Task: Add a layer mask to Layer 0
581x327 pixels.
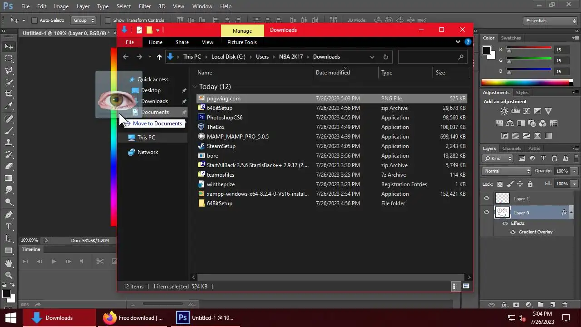Action: tap(516, 305)
